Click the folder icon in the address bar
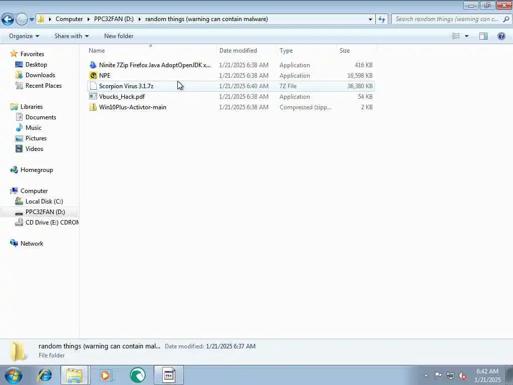Image resolution: width=513 pixels, height=385 pixels. 41,19
